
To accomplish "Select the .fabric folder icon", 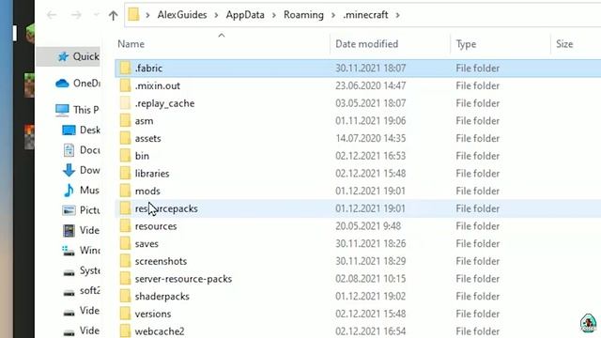I will pyautogui.click(x=125, y=68).
